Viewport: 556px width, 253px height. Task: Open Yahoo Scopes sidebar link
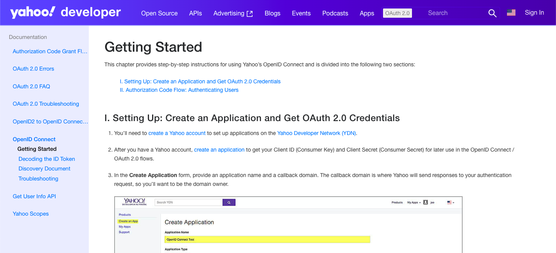pos(31,214)
